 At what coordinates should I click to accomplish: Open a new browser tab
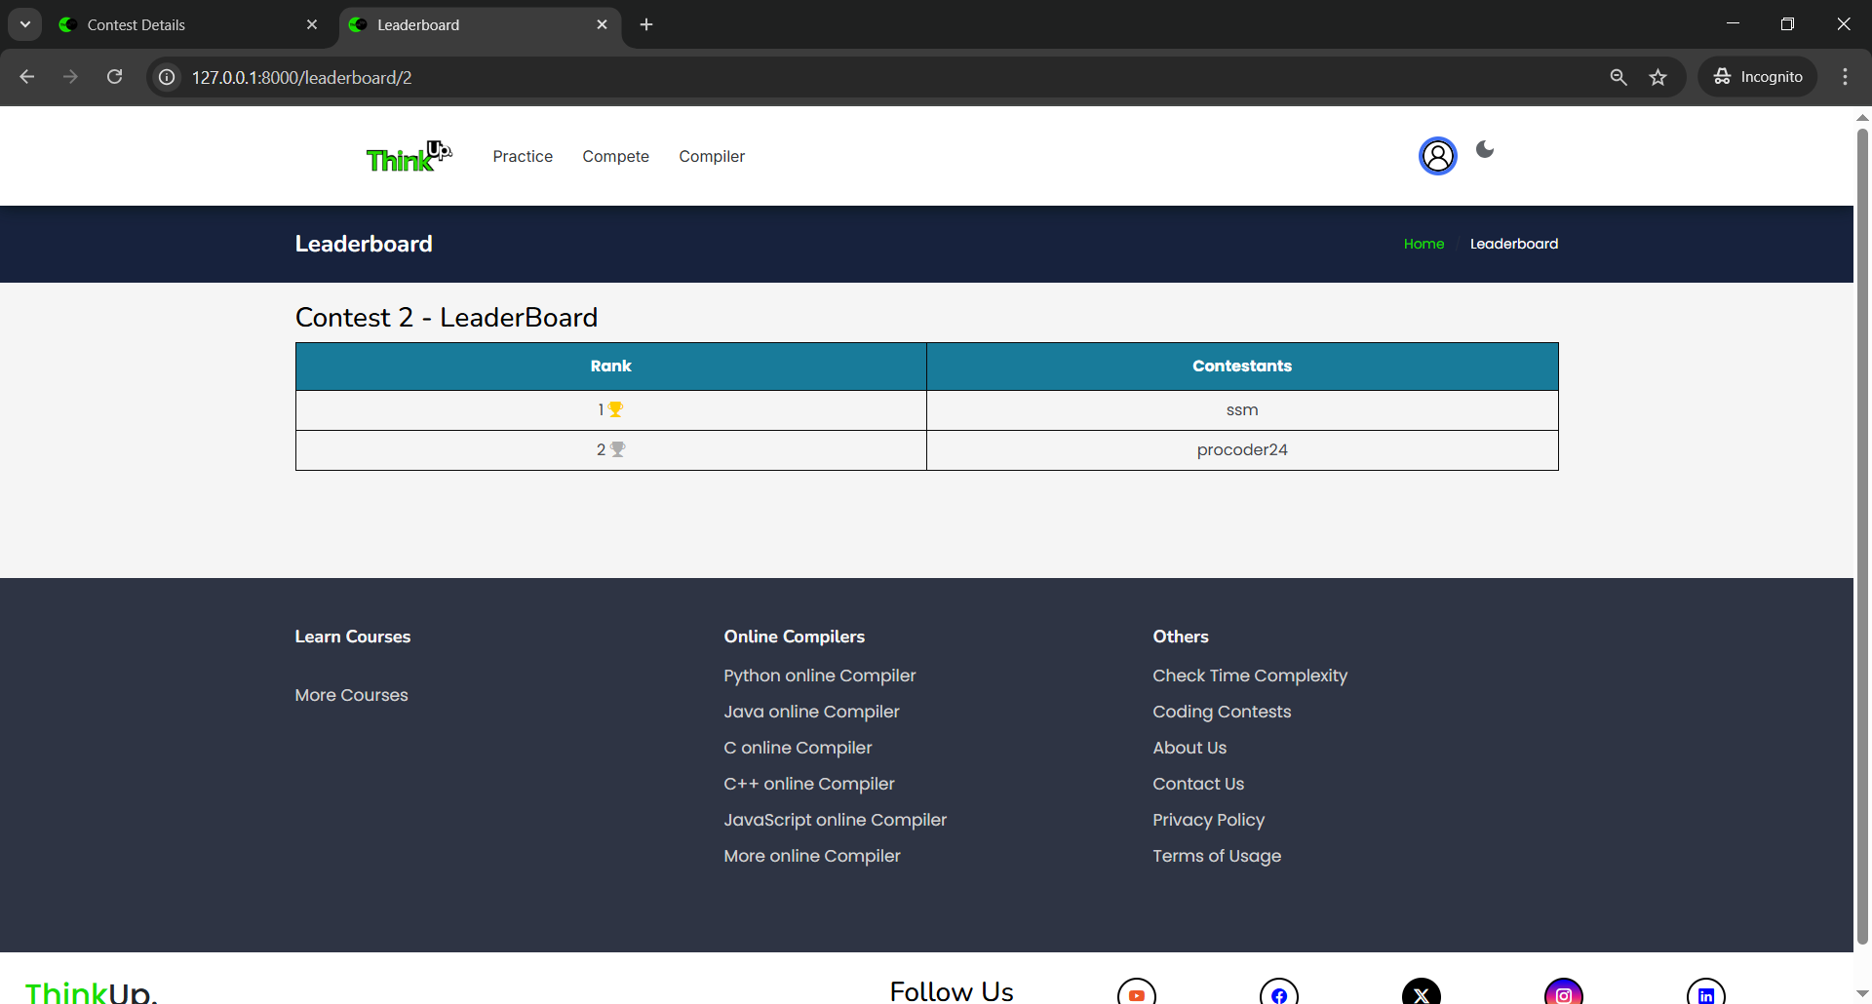(646, 24)
